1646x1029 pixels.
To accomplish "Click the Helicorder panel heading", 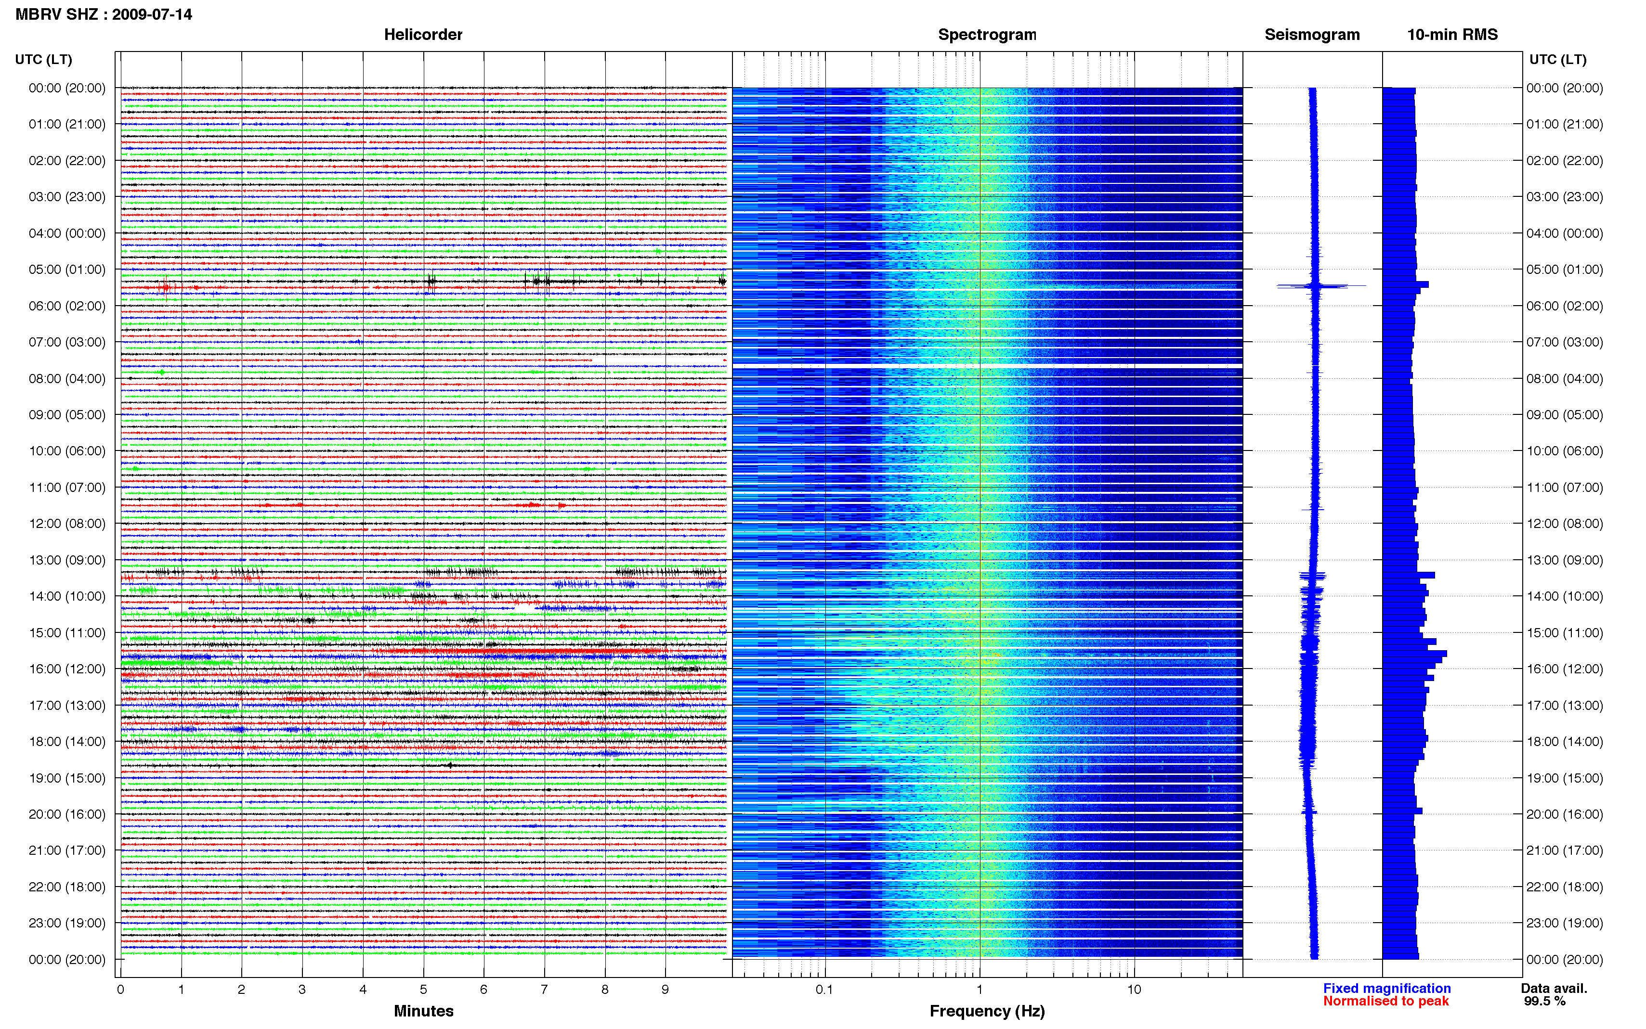I will (x=423, y=35).
